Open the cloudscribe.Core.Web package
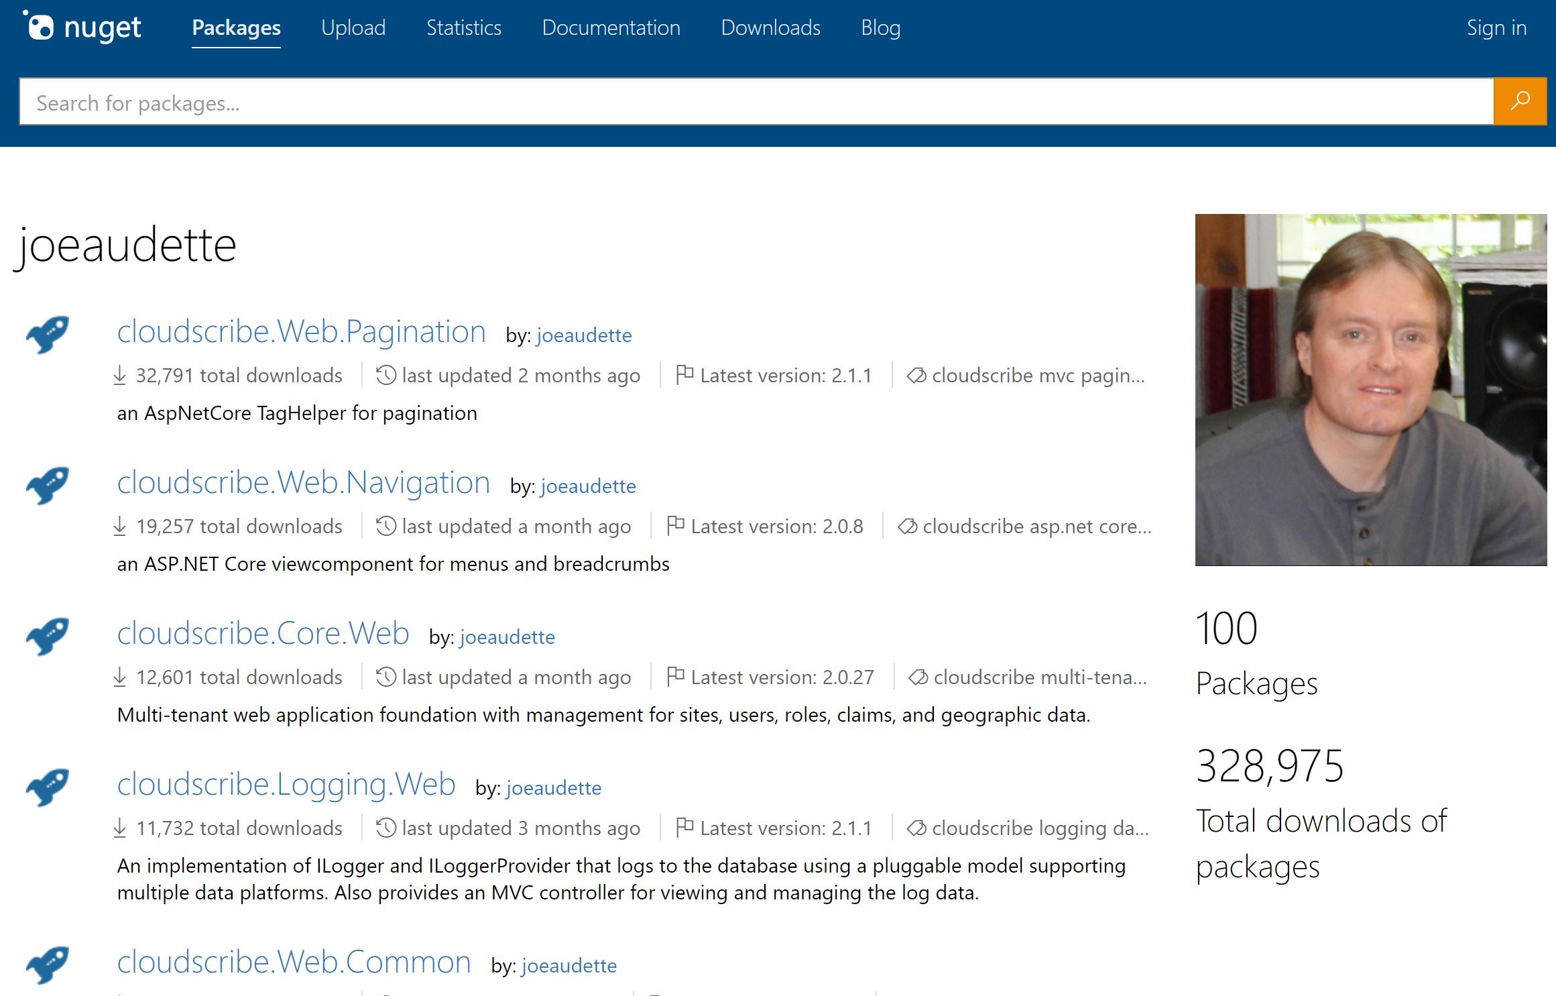The width and height of the screenshot is (1556, 996). point(263,634)
